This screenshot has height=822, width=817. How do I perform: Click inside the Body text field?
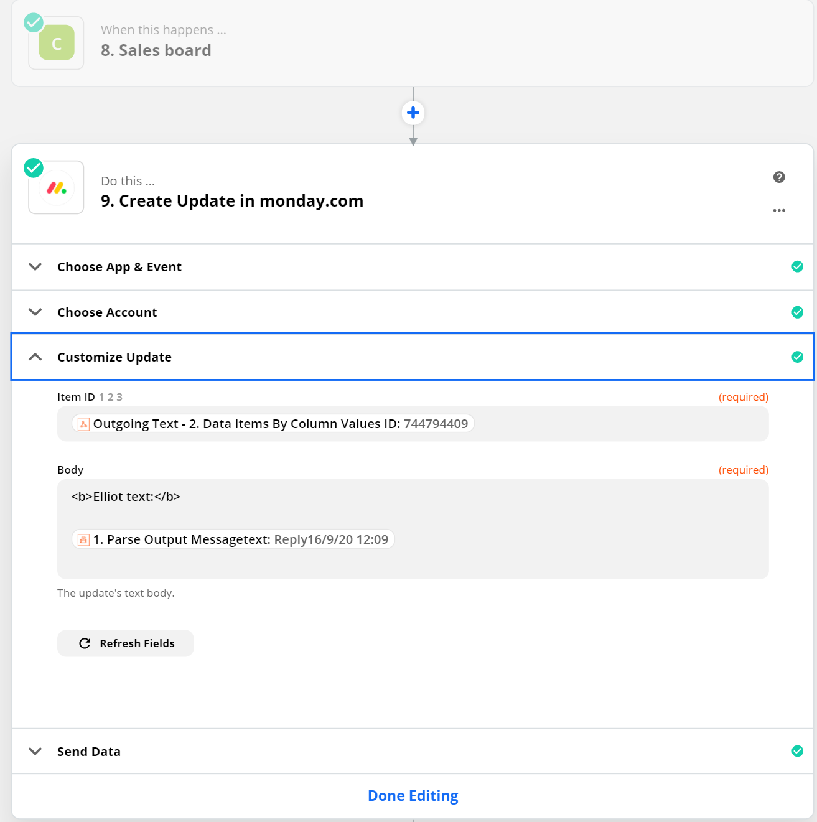(x=413, y=529)
